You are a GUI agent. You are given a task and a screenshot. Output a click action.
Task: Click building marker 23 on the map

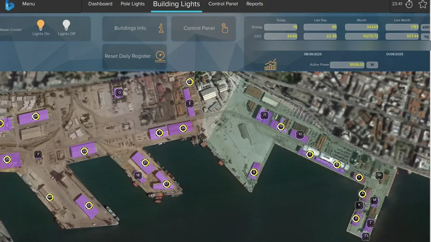click(89, 205)
